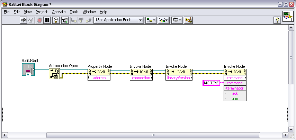Viewport: 296px width, 140px height.
Task: Click the LabVIEW icon in title bar
Action: pos(5,4)
